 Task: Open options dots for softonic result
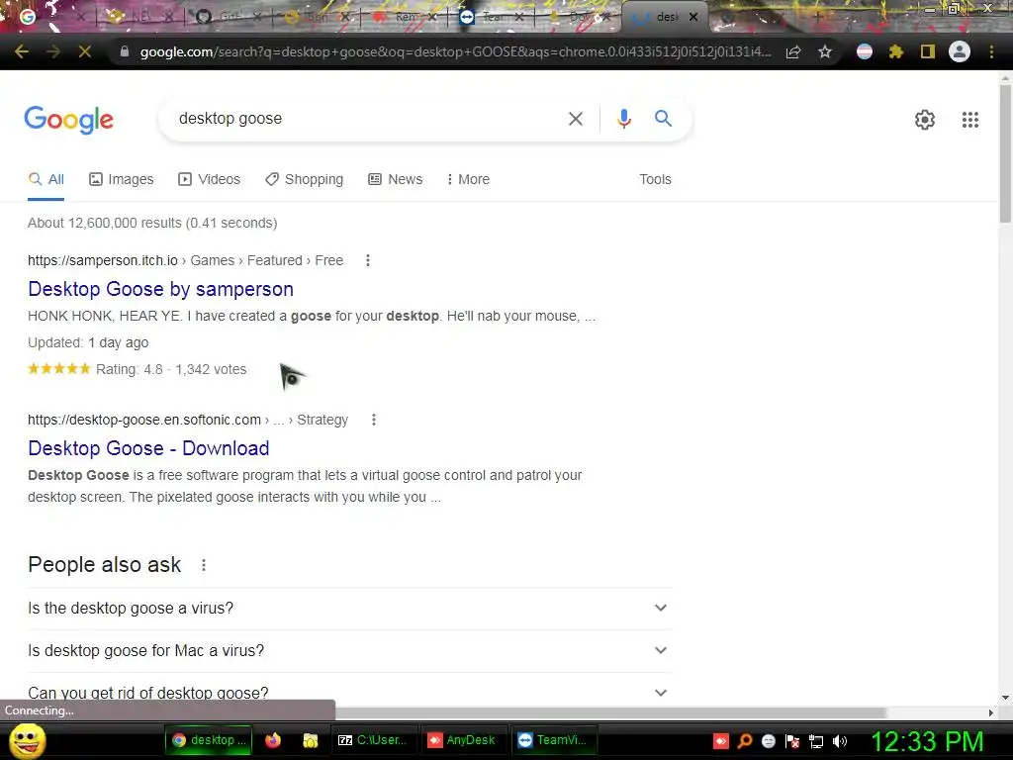point(373,420)
